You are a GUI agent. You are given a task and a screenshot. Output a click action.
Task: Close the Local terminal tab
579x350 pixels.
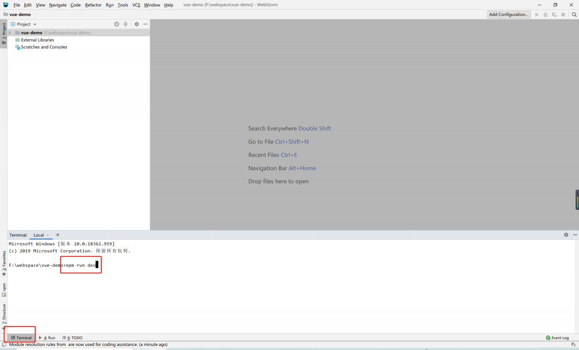(x=47, y=235)
